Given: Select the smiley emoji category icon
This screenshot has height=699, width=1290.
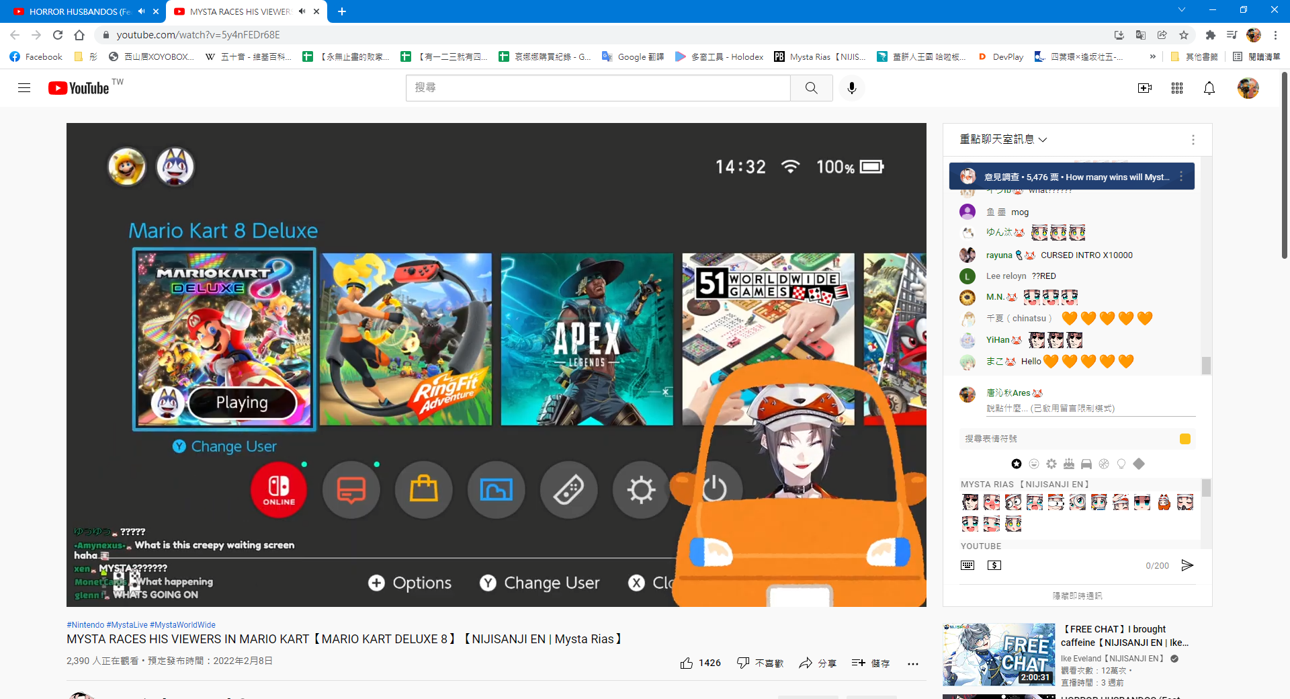Looking at the screenshot, I should pyautogui.click(x=1034, y=464).
